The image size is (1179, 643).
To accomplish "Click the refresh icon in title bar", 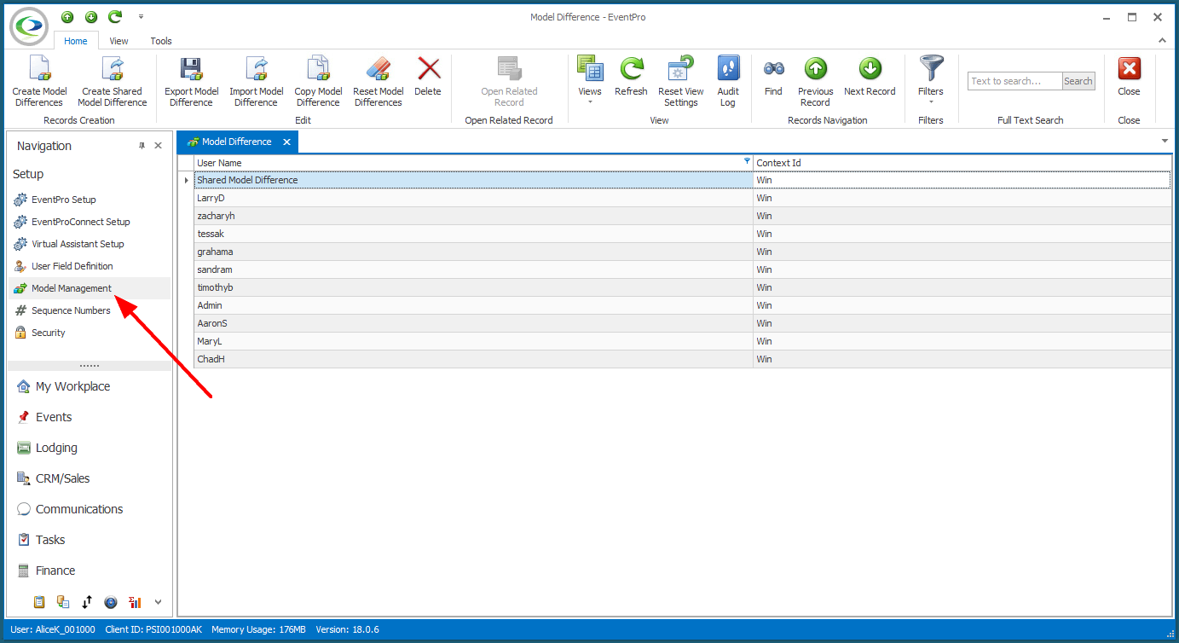I will (115, 17).
